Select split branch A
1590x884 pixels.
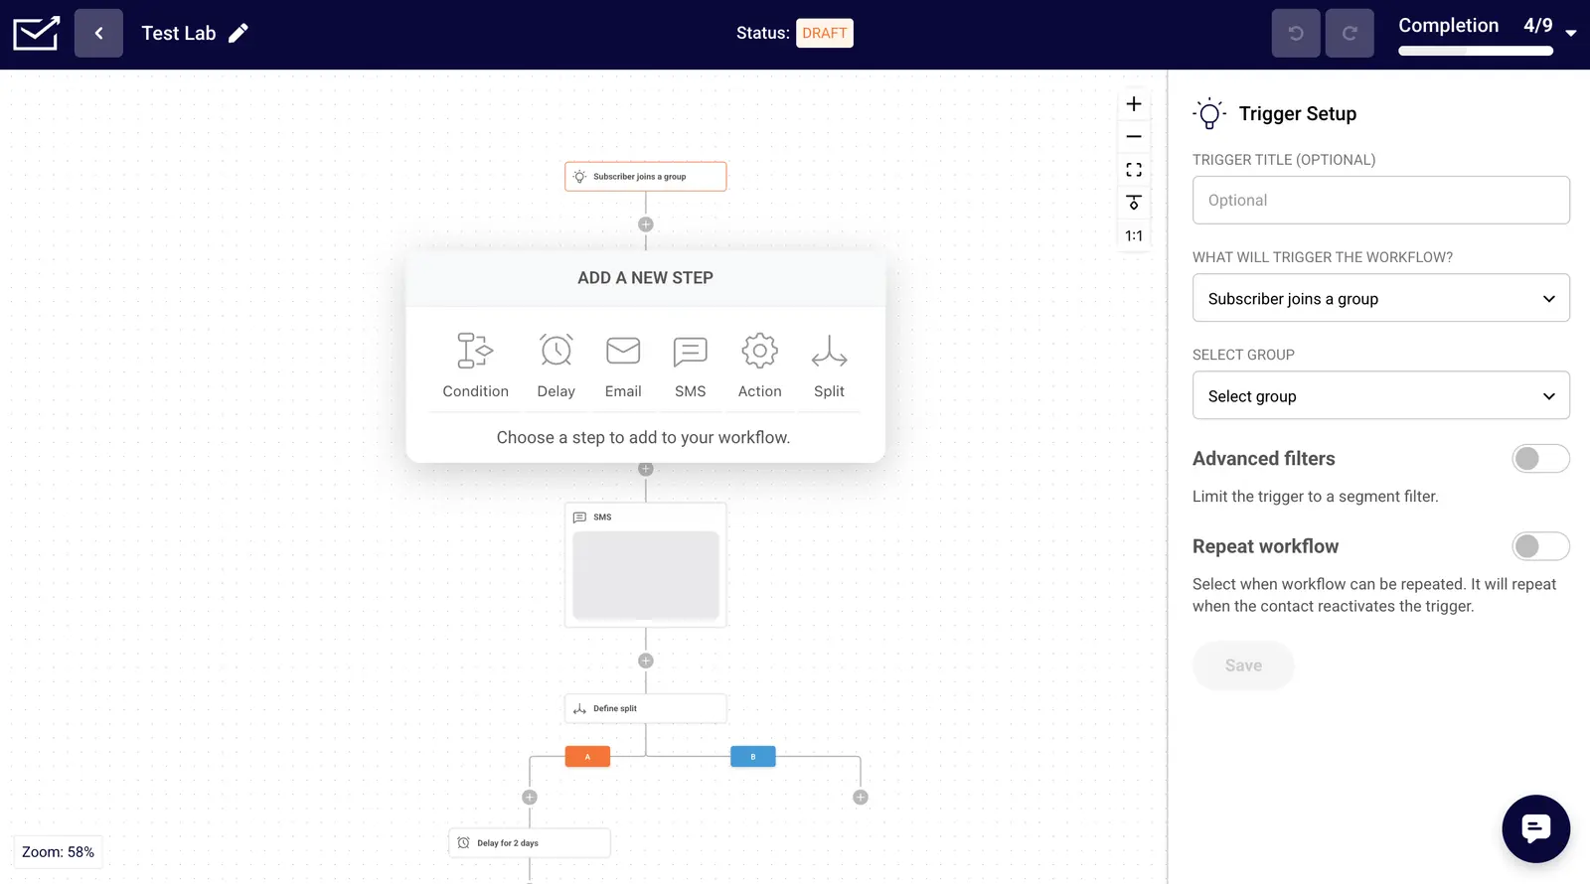click(587, 757)
